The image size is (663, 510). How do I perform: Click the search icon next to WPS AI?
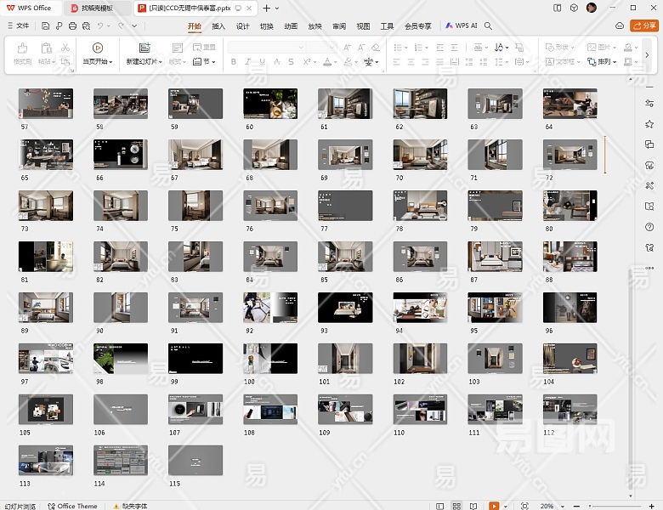pos(488,26)
